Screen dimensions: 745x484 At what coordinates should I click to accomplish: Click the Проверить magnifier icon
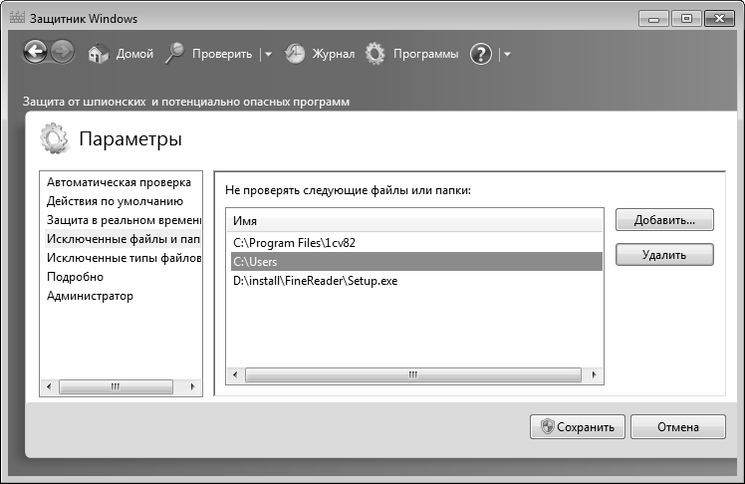click(175, 53)
